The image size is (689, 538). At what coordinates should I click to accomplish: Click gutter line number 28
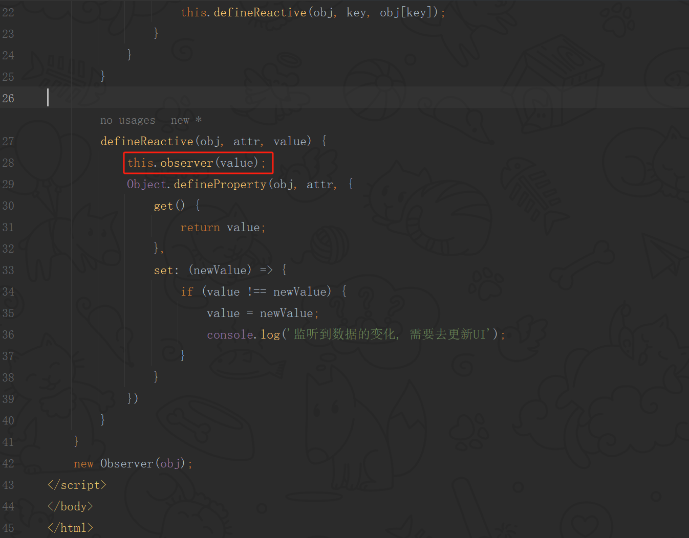click(8, 163)
